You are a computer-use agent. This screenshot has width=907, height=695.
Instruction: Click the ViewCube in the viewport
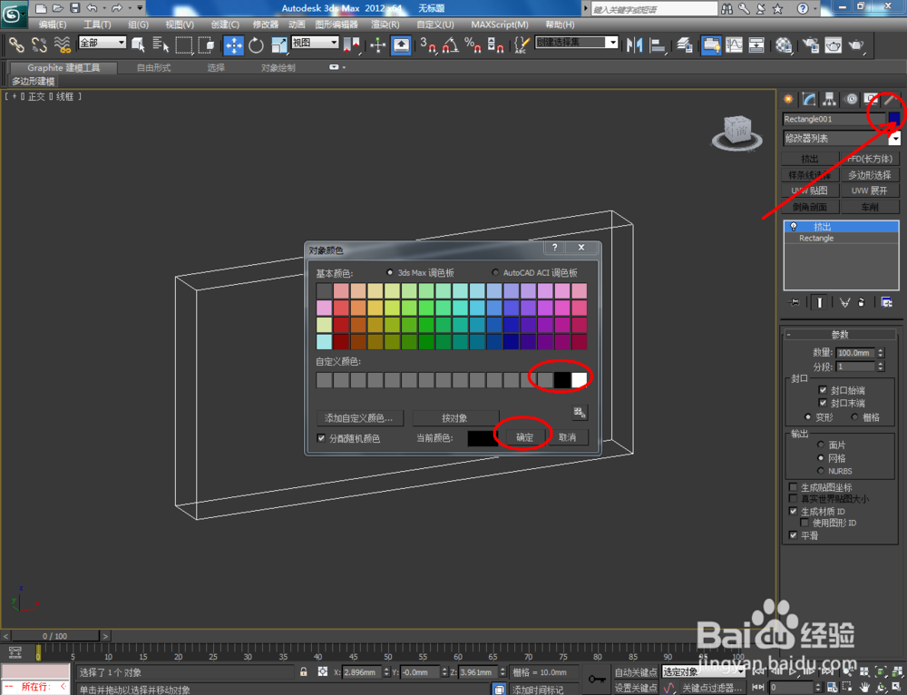point(736,132)
